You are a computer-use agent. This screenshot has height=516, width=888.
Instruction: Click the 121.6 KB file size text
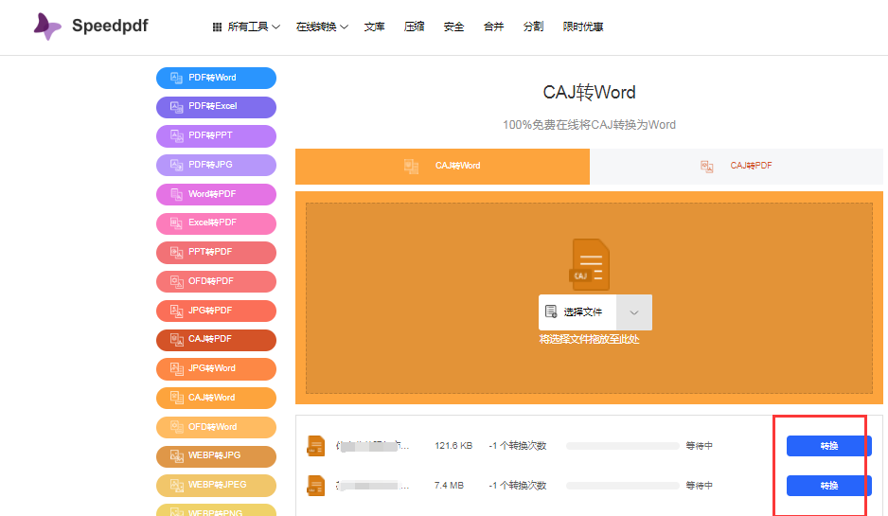[453, 446]
